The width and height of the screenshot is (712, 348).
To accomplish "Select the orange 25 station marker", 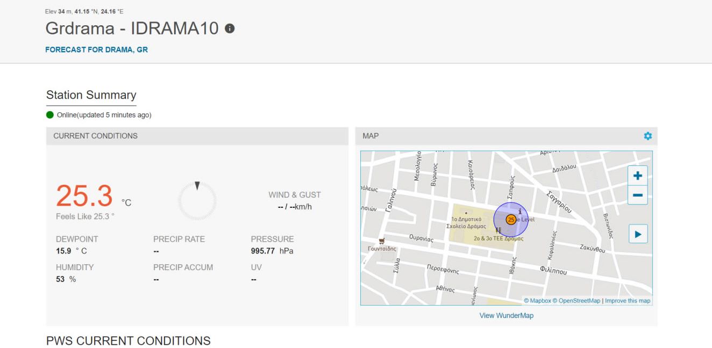I will pyautogui.click(x=510, y=220).
